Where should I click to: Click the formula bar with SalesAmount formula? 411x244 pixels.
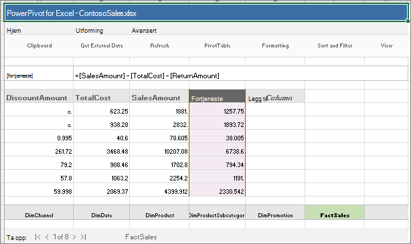240,76
